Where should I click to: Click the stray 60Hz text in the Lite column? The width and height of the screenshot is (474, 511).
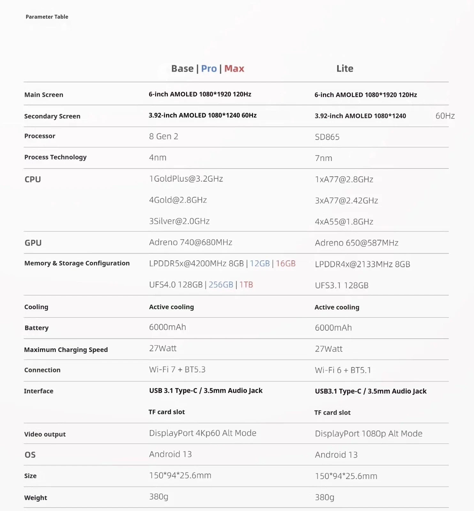pyautogui.click(x=445, y=116)
